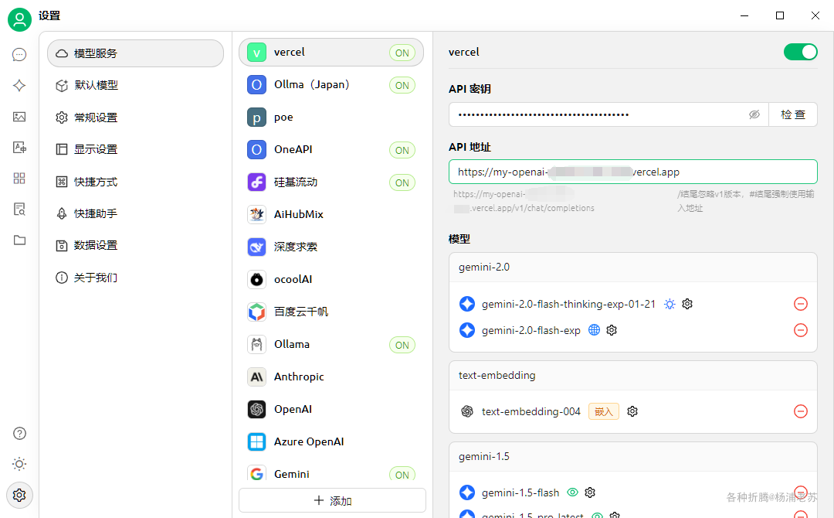Click the 检查 API key check button
This screenshot has height=518, width=834.
pos(793,114)
